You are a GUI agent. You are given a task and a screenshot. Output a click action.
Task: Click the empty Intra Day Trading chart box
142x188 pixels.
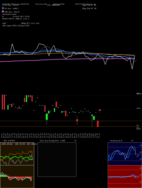tap(57, 160)
